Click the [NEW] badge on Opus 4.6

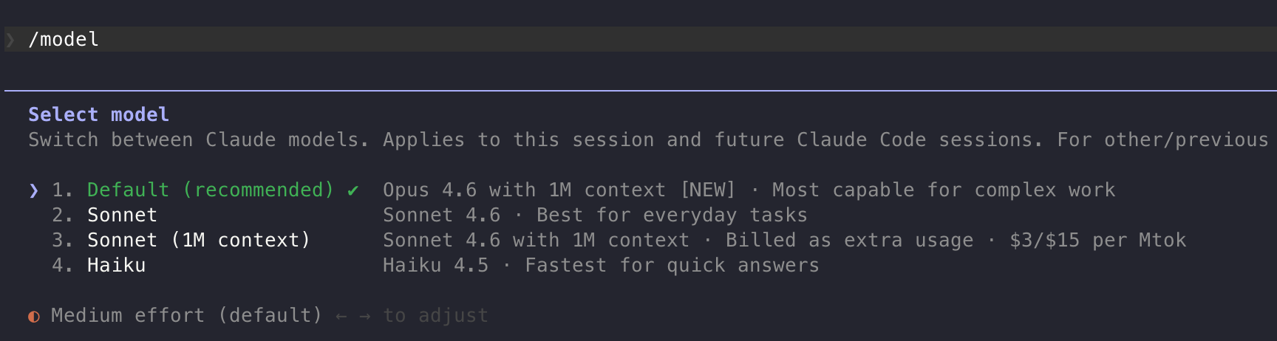coord(707,190)
